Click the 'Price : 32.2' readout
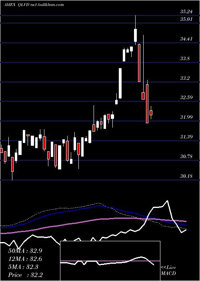200x281 pixels. click(x=25, y=275)
